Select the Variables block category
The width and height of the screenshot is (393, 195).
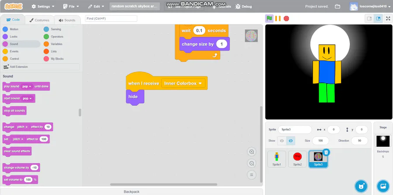click(x=53, y=44)
